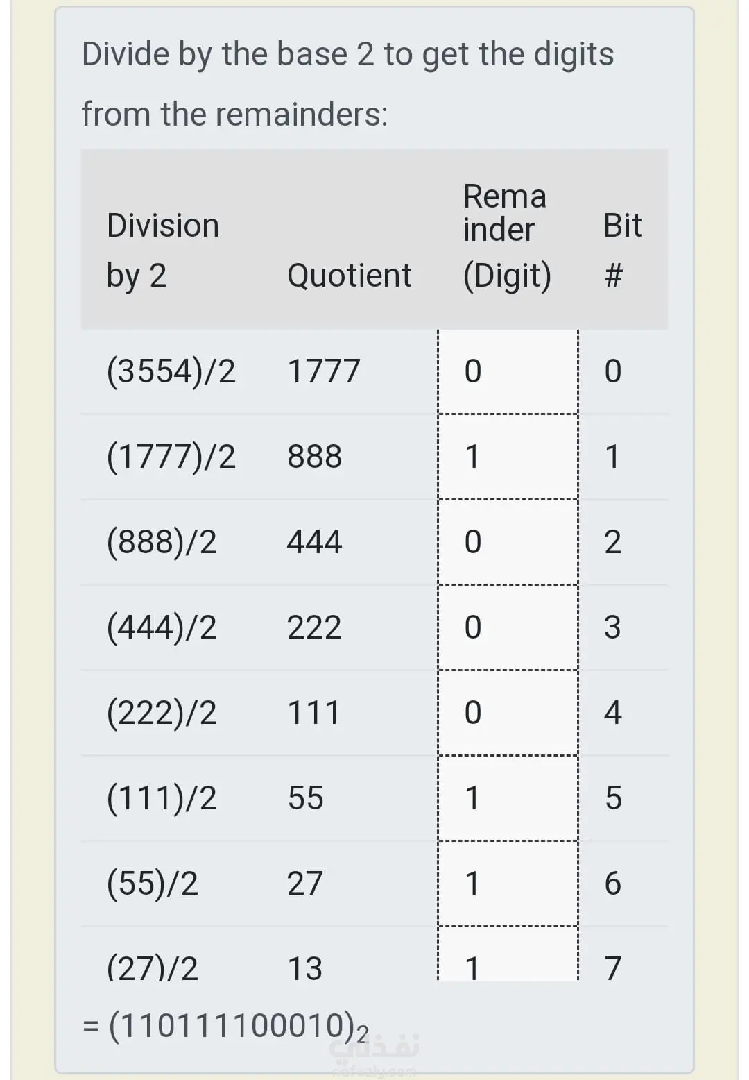Select the quotient value 888
The height and width of the screenshot is (1080, 749).
coord(315,457)
